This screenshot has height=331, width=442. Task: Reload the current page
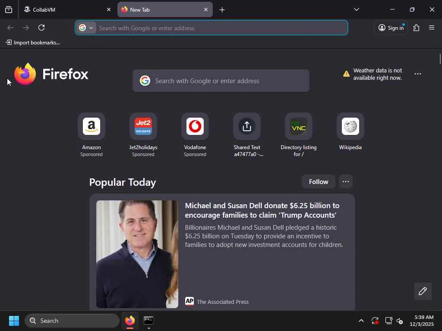41,28
